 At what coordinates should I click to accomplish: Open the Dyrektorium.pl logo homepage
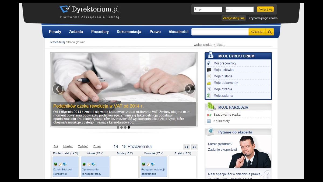click(x=89, y=12)
